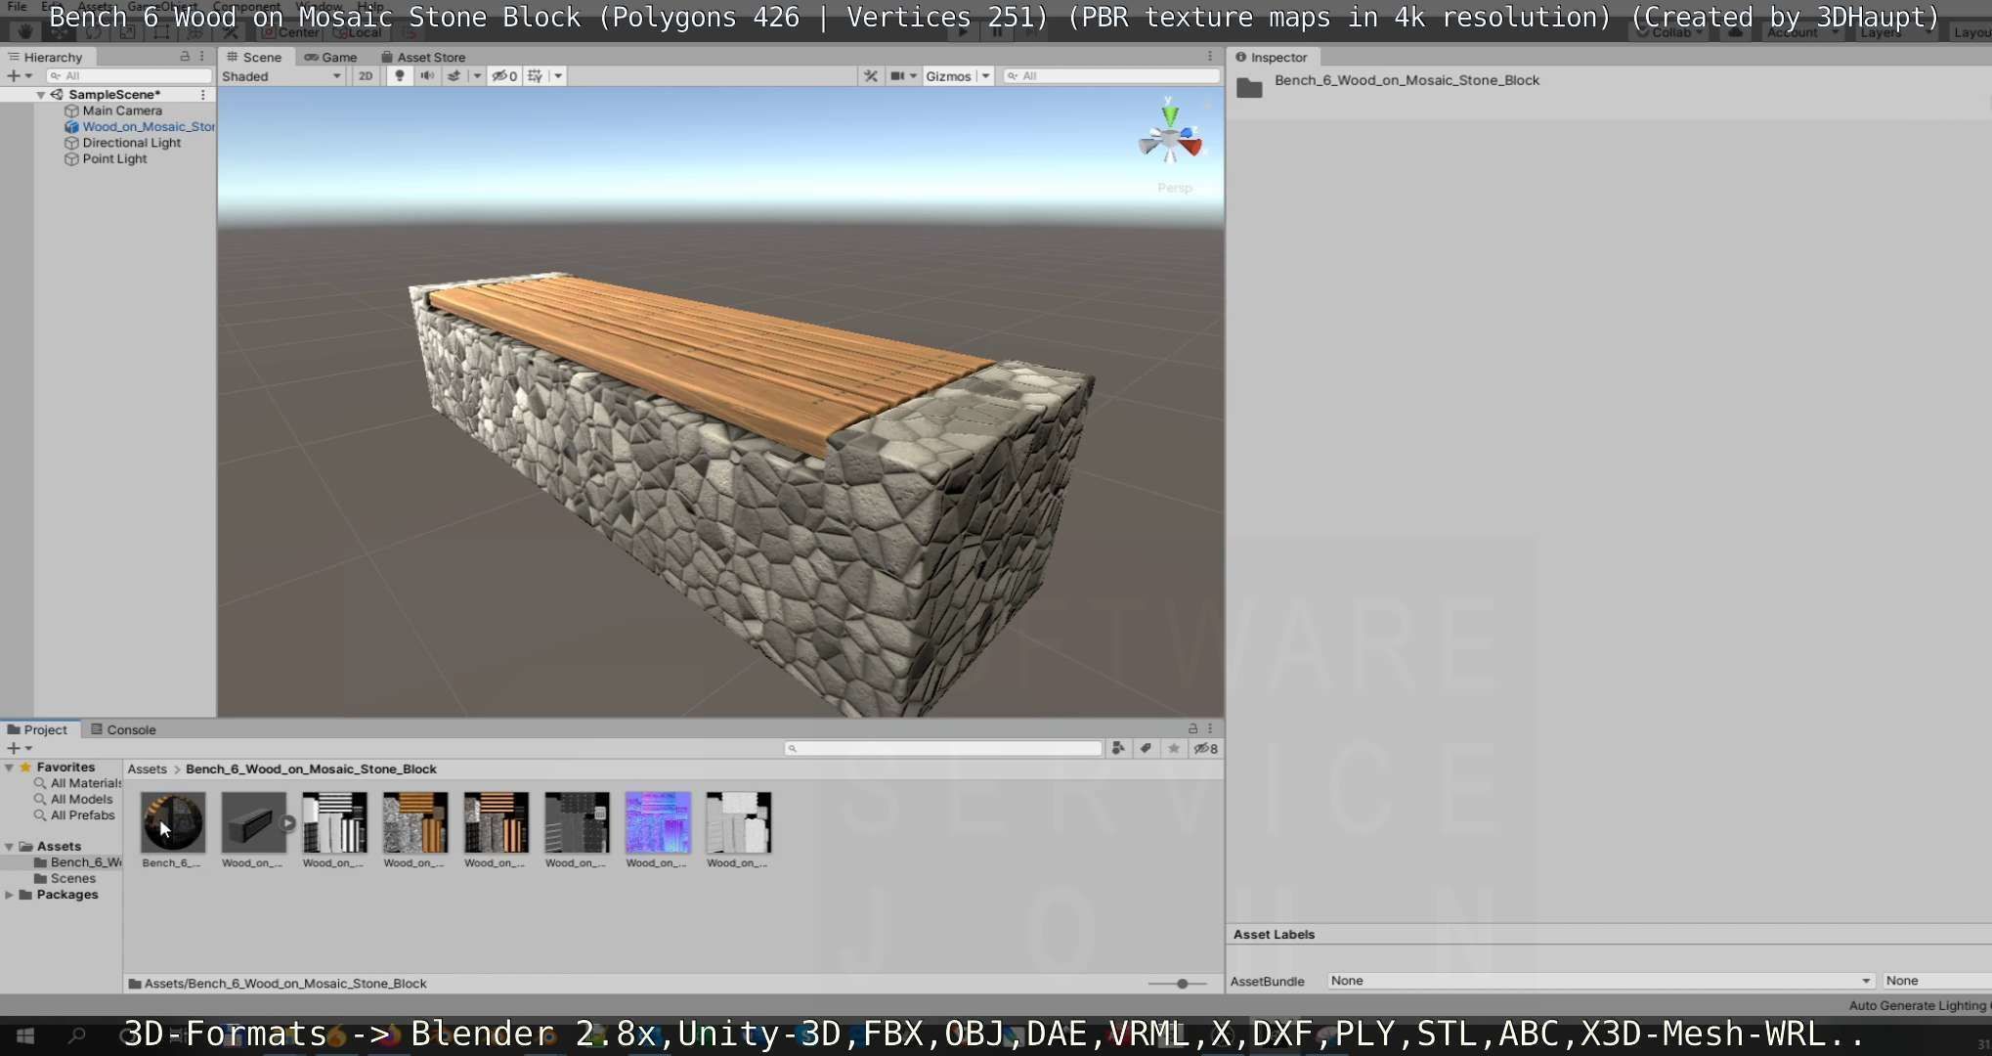Screen dimensions: 1992x1056
Task: Collapse the Assets folder tree
Action: point(9,847)
